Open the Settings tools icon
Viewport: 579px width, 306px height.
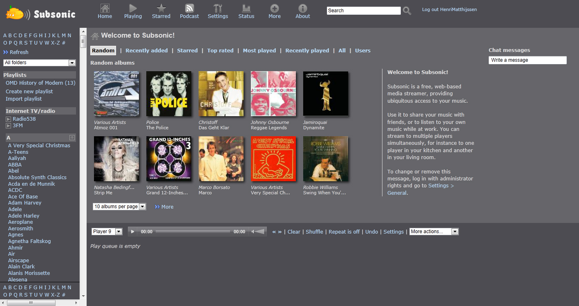pyautogui.click(x=218, y=8)
